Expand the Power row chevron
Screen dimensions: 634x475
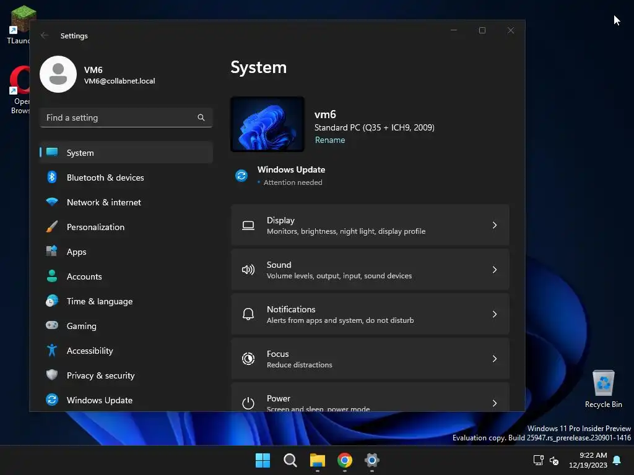495,403
